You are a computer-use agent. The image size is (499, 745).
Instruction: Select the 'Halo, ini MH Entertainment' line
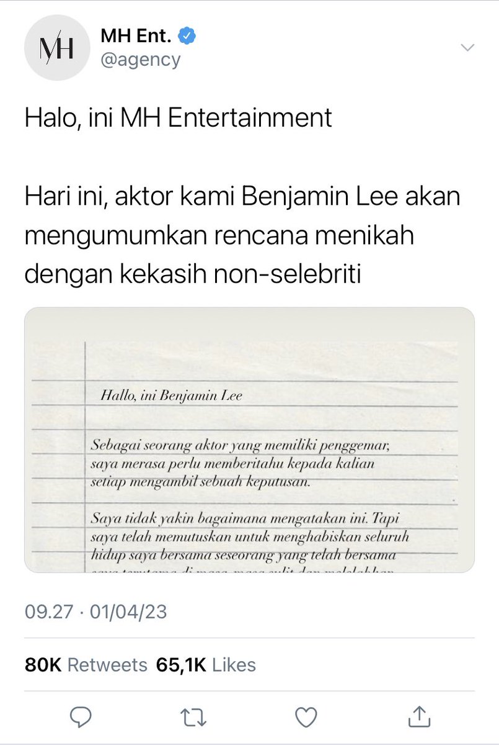click(179, 119)
